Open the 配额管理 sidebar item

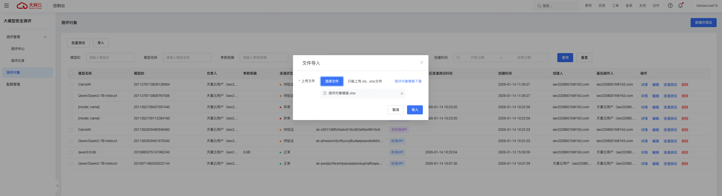[x=13, y=84]
